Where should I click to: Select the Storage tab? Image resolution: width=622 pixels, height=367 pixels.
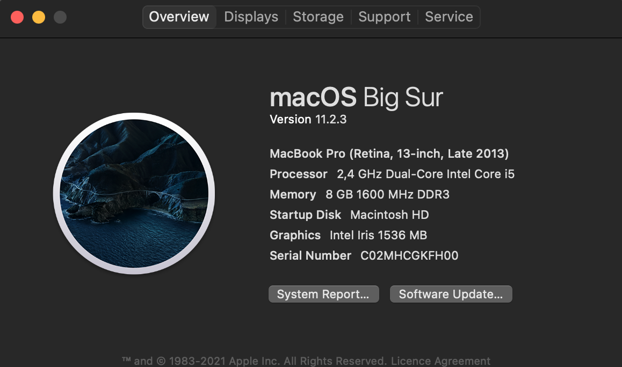(x=318, y=17)
